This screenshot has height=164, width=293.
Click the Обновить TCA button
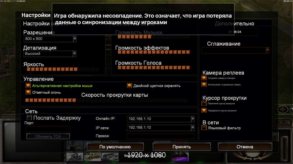click(x=48, y=136)
